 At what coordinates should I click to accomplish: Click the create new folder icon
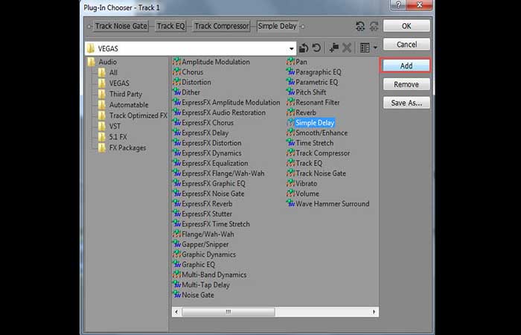click(333, 48)
